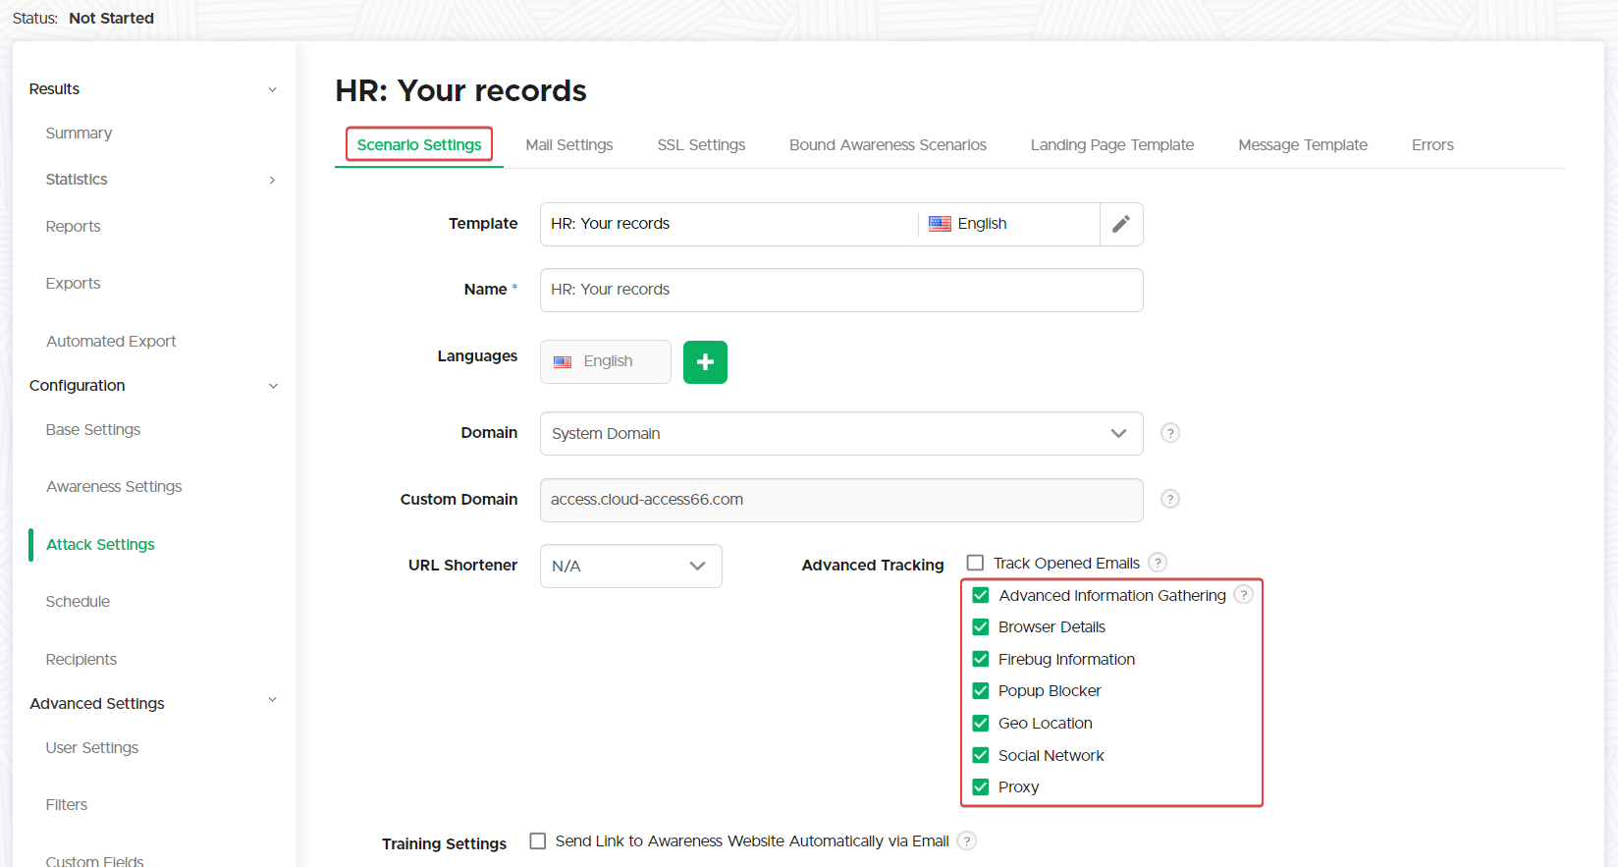This screenshot has width=1618, height=867.
Task: Click the US flag in Template language selector
Action: (x=940, y=224)
